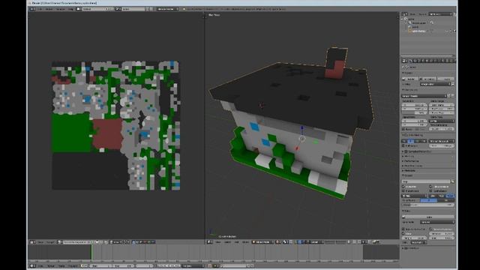Click the timeline Start frame field
The image size is (480, 270).
[x=100, y=265]
